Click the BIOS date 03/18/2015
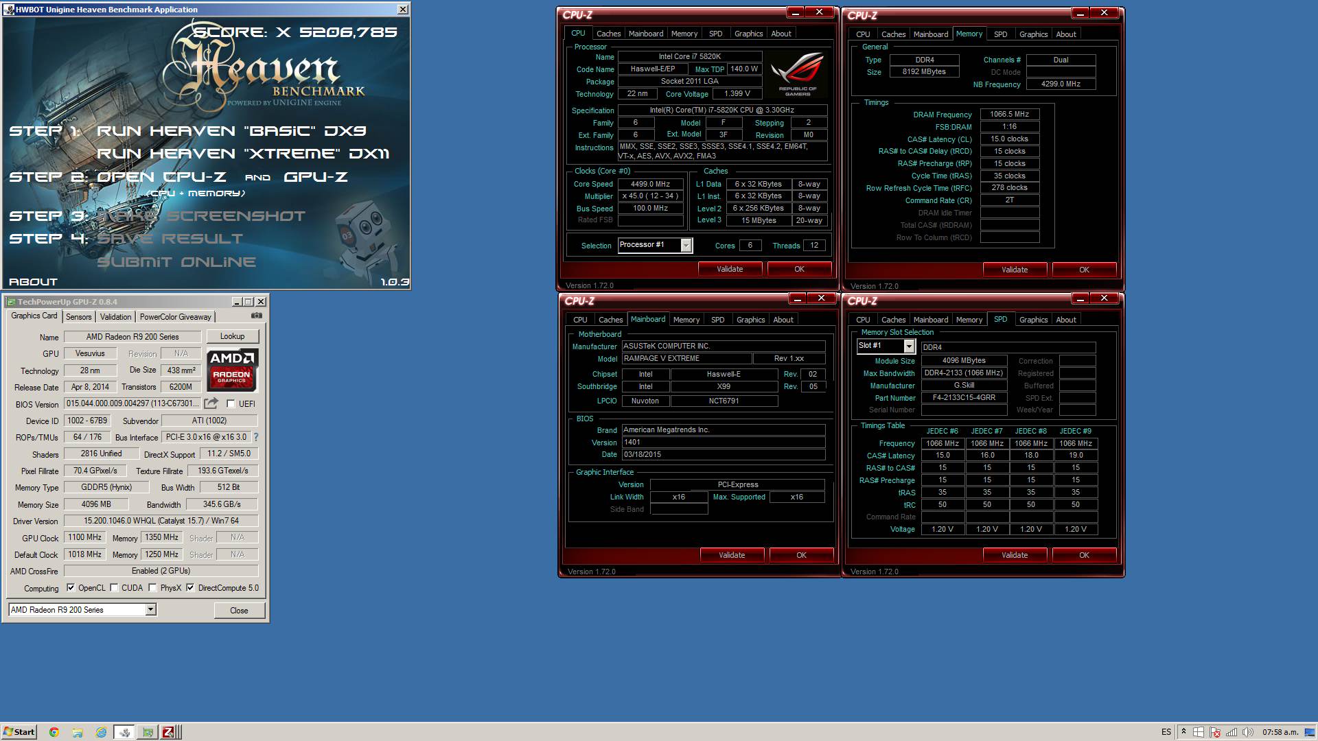The image size is (1318, 741). [x=723, y=455]
